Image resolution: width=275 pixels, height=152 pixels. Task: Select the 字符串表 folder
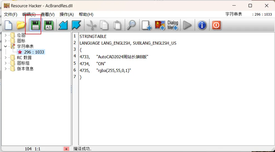[25, 47]
